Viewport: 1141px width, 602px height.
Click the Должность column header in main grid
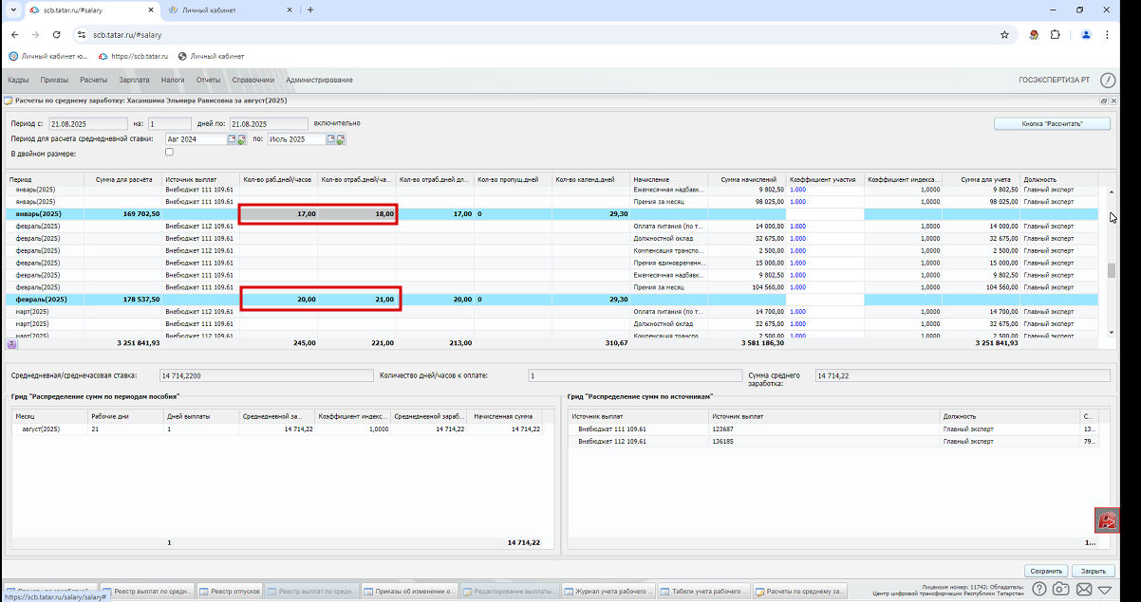(1059, 179)
